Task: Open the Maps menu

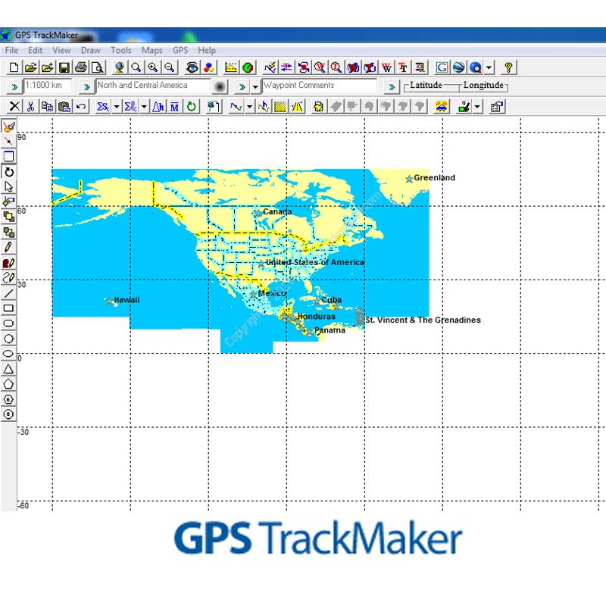Action: coord(152,50)
